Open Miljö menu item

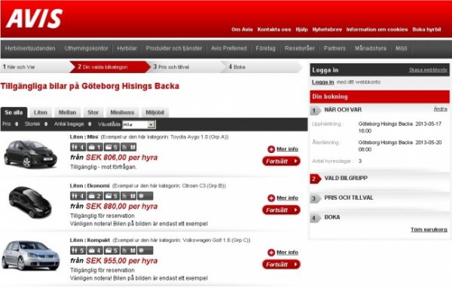(x=401, y=48)
